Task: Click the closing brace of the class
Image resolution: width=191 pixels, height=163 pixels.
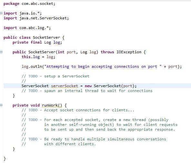Action: click(5, 159)
